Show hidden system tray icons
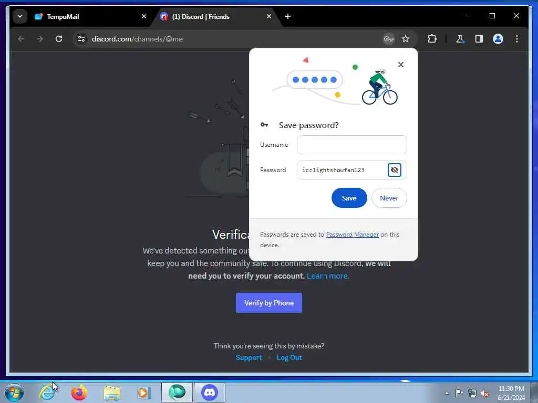The width and height of the screenshot is (538, 403). click(x=447, y=393)
